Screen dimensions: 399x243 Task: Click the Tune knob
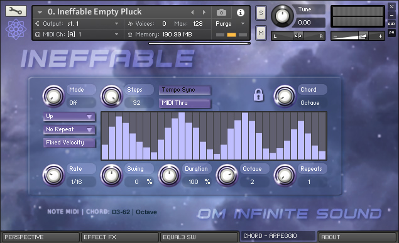coord(282,16)
